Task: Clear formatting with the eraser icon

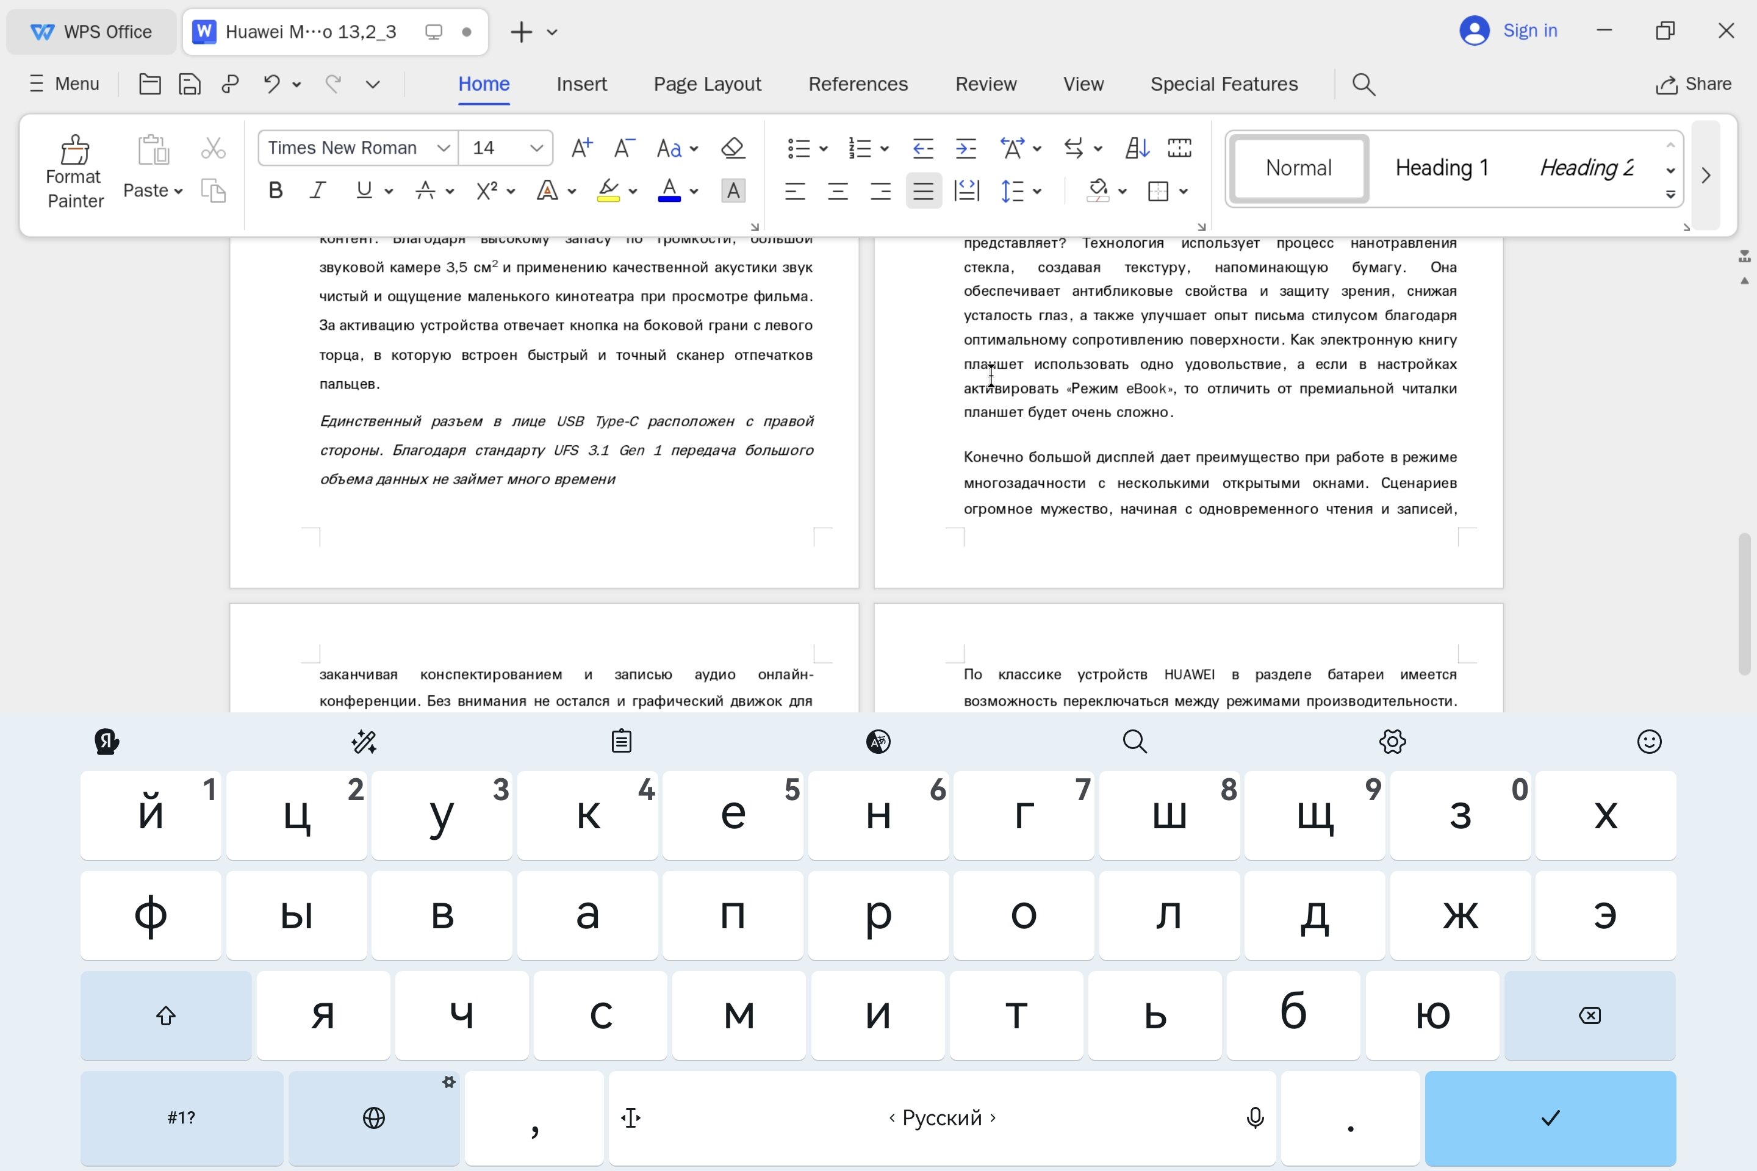Action: [733, 148]
